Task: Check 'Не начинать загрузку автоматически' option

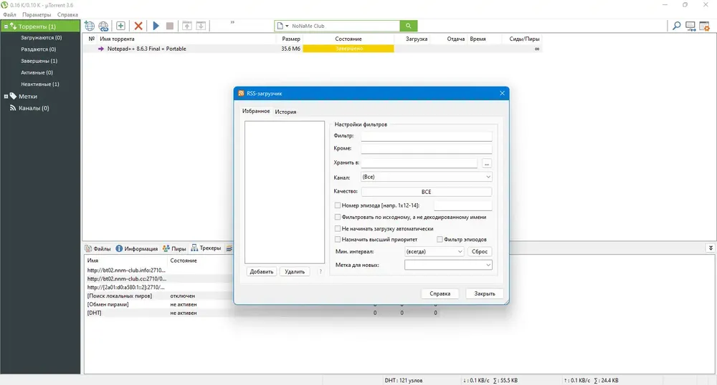Action: coord(338,228)
